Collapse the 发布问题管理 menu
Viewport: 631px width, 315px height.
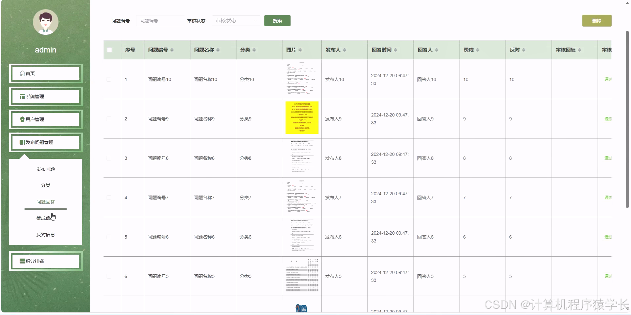[46, 142]
